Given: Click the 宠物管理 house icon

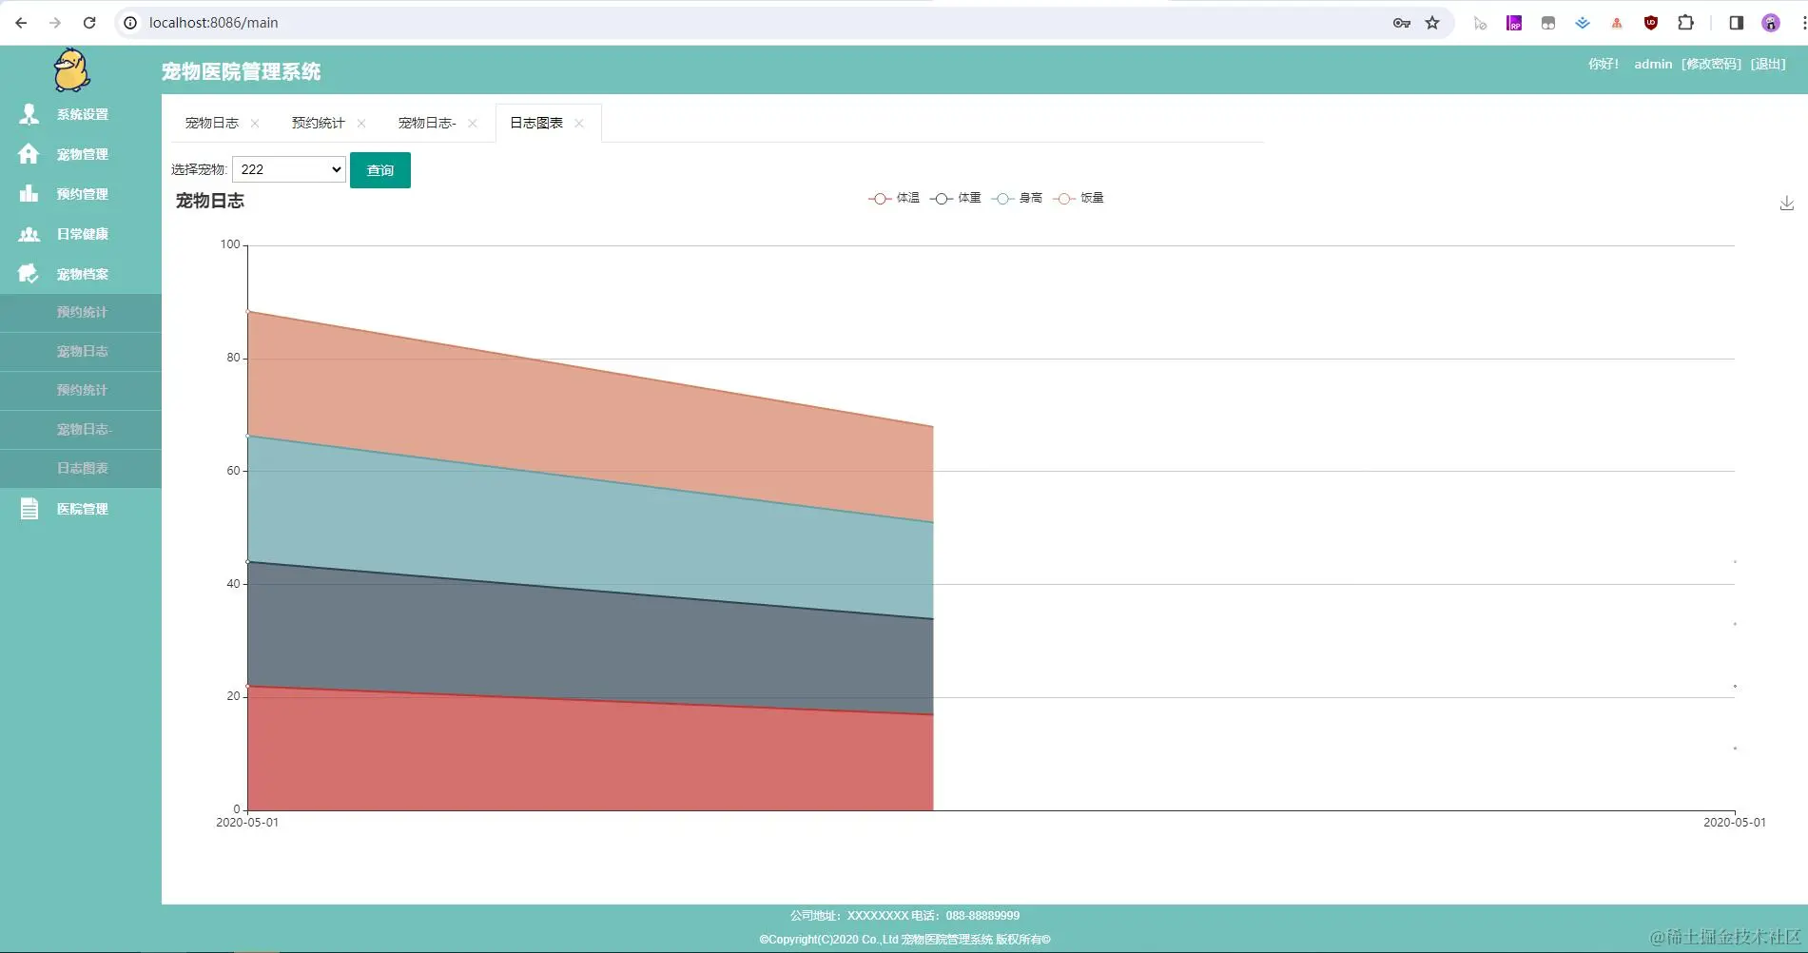Looking at the screenshot, I should pos(29,154).
